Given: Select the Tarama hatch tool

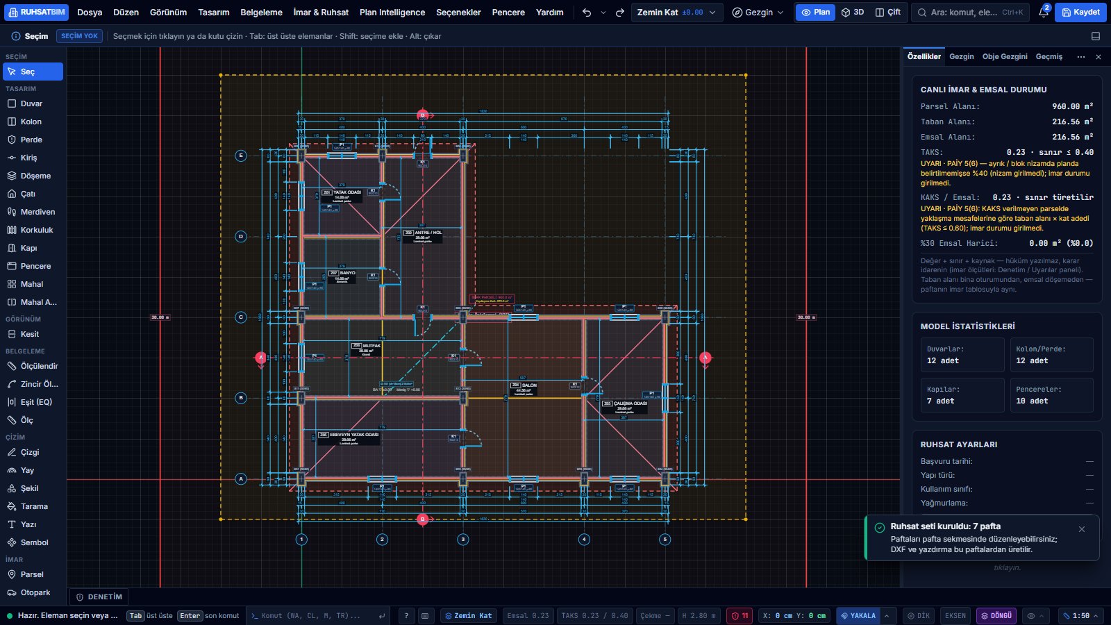Looking at the screenshot, I should click(33, 506).
